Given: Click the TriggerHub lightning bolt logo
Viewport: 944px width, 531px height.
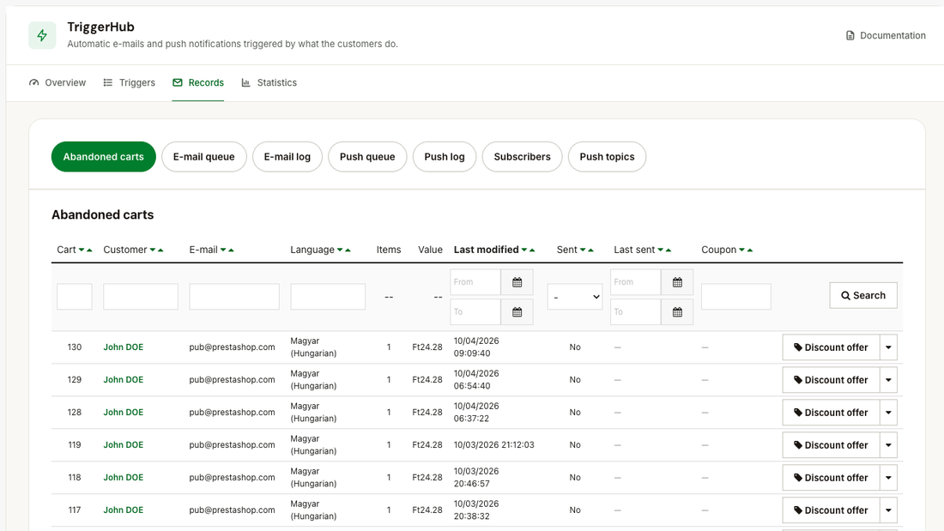Looking at the screenshot, I should point(42,35).
